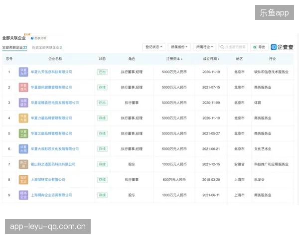This screenshot has width=299, height=239.
Task: Select the 执行董事 role cell in row 8
Action: (132, 180)
